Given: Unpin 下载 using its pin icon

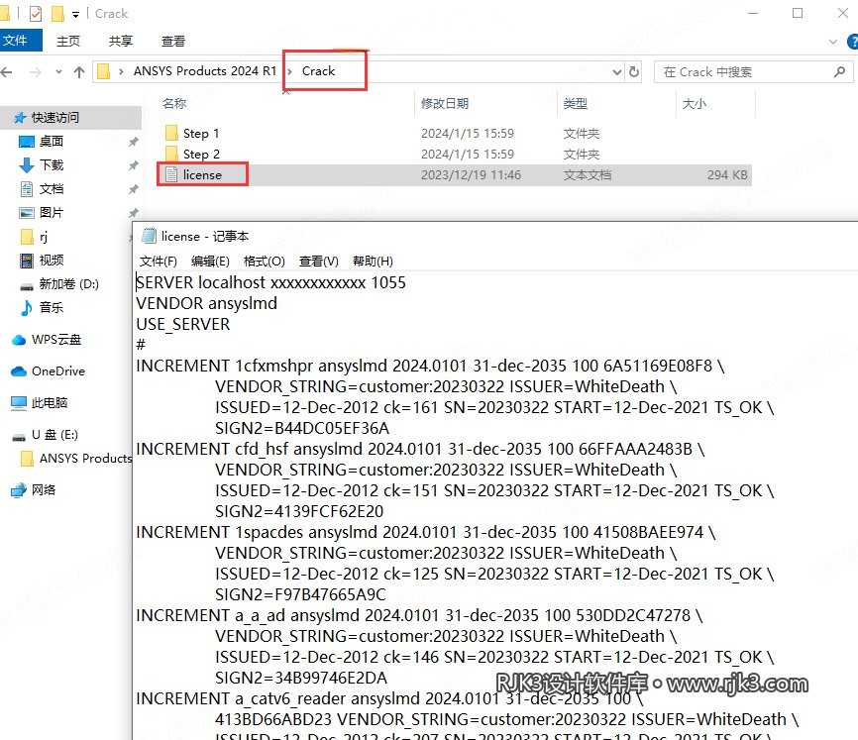Looking at the screenshot, I should coord(133,165).
